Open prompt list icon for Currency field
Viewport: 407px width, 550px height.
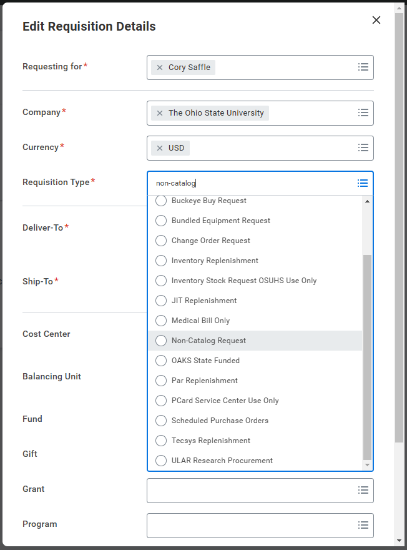(x=363, y=148)
